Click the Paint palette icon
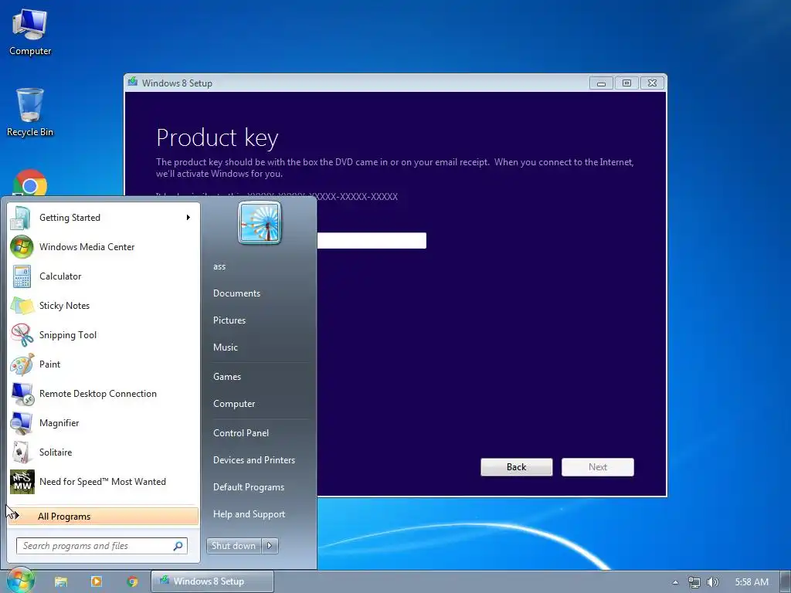Viewport: 791px width, 593px height. coord(22,364)
